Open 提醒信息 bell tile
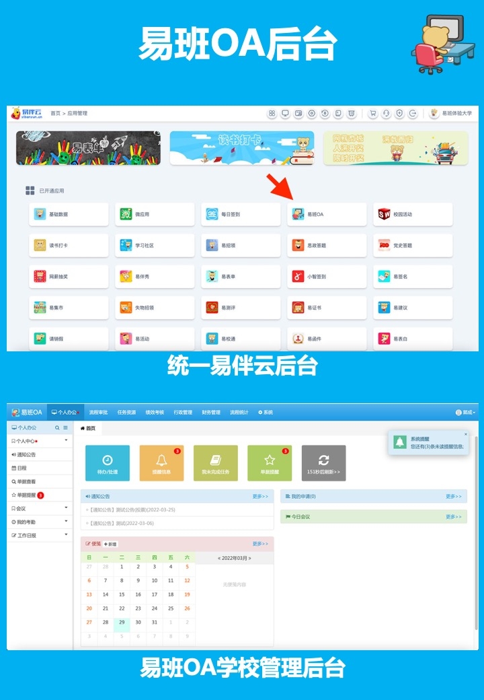Image resolution: width=484 pixels, height=700 pixels. point(161,463)
